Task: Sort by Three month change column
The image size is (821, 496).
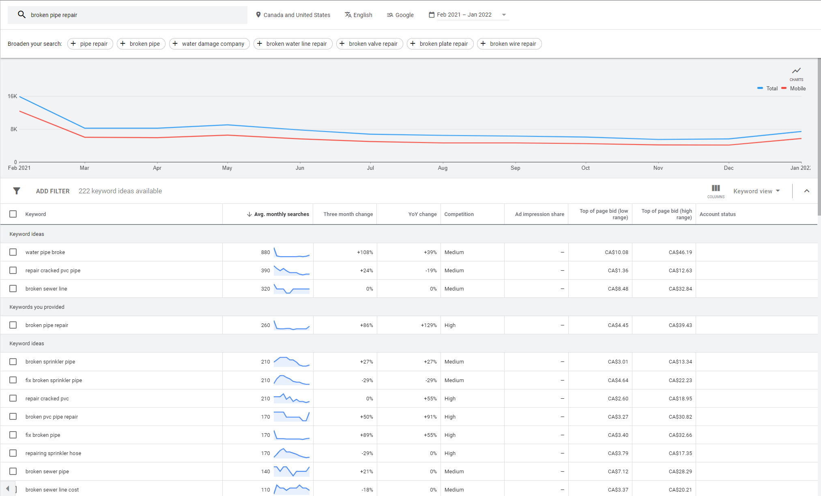Action: coord(348,214)
